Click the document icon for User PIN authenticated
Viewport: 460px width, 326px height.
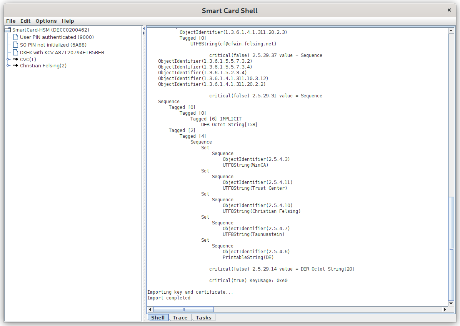16,37
